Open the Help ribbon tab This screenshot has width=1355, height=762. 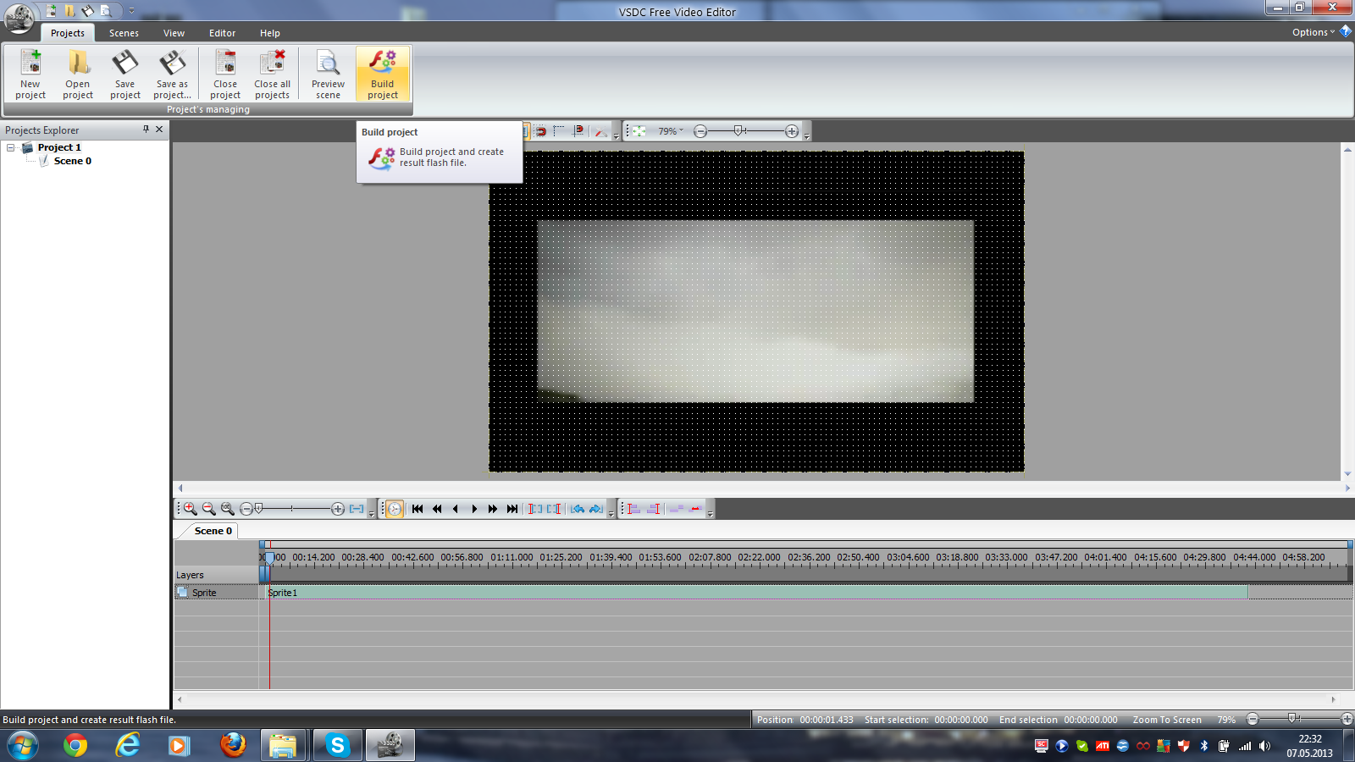270,33
